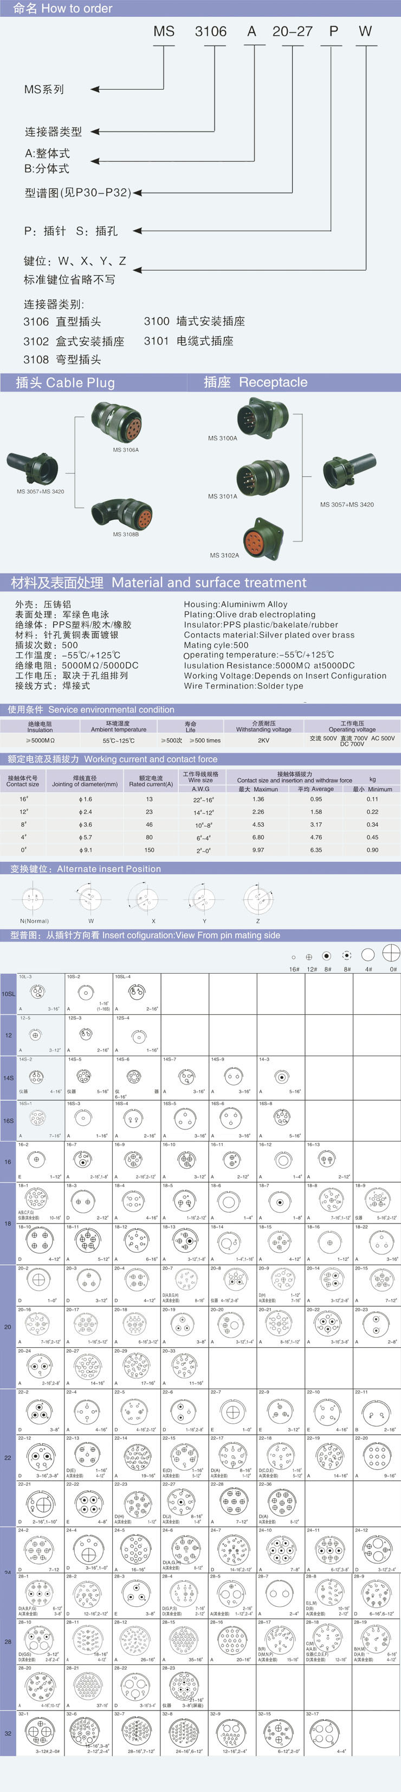
Task: Click the 16S shell size row header
Action: click(x=8, y=1120)
